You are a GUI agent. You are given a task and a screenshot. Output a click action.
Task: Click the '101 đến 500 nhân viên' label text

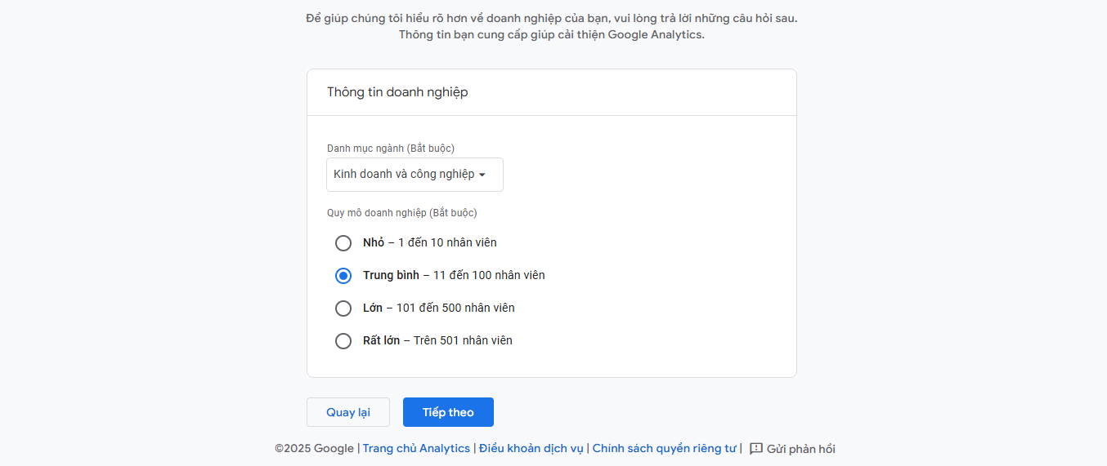[455, 308]
